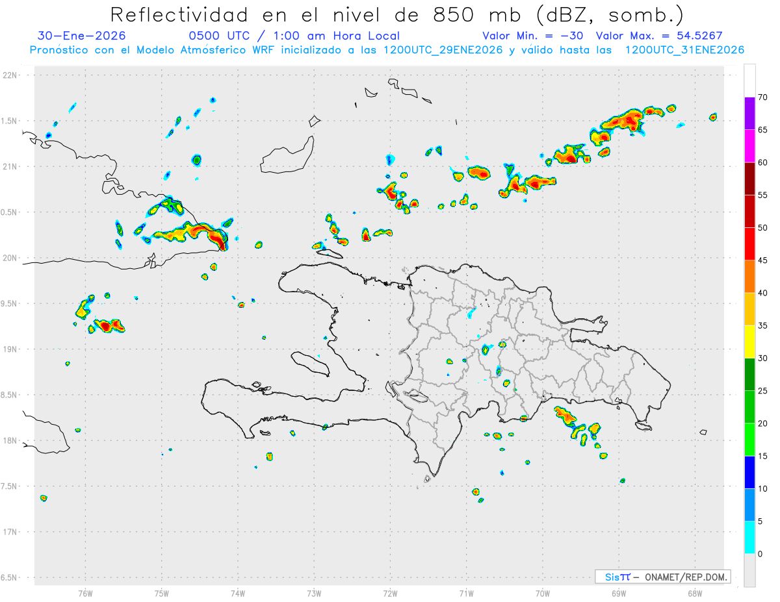Click the longitude axis label '69W'
Screen dimensions: 780x602
click(x=619, y=593)
